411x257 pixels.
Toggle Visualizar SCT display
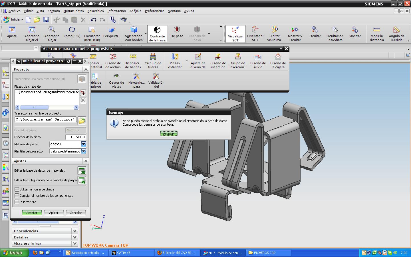235,34
